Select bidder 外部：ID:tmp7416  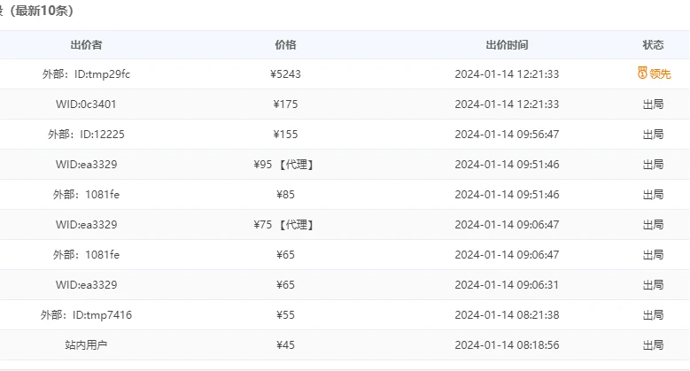pos(86,315)
